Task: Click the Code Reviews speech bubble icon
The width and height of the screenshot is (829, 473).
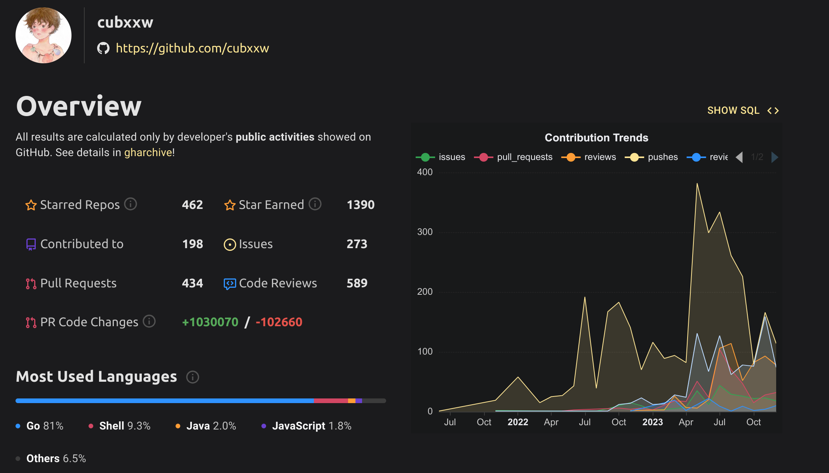Action: point(230,284)
